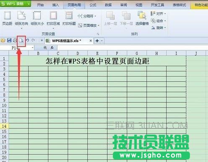Select column E header
The height and width of the screenshot is (162, 208).
coord(97,53)
